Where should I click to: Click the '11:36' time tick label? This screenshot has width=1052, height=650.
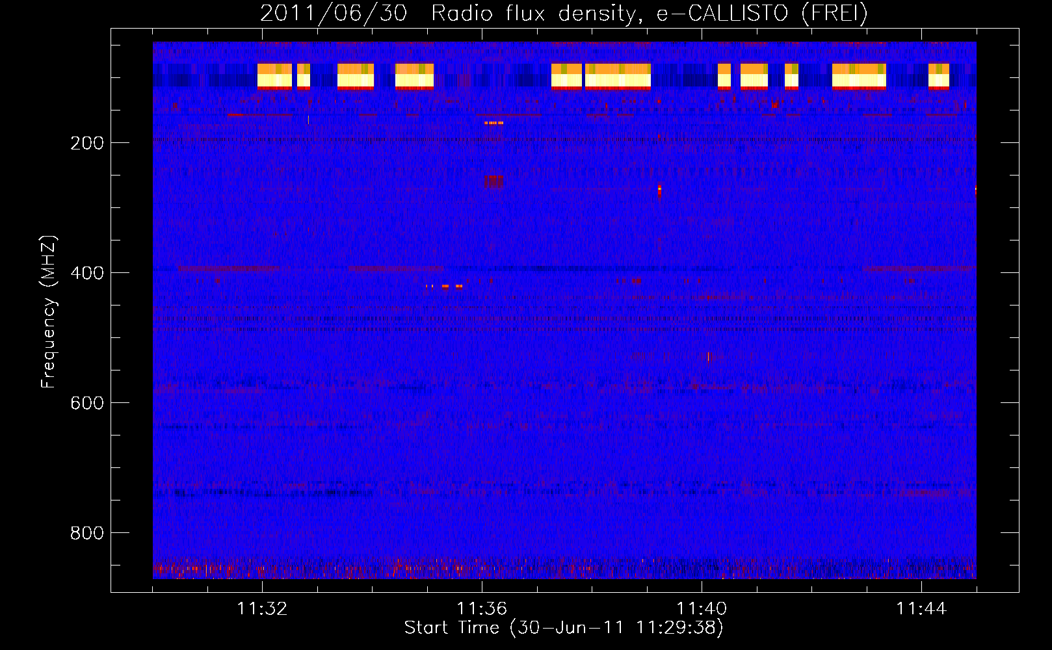click(482, 609)
